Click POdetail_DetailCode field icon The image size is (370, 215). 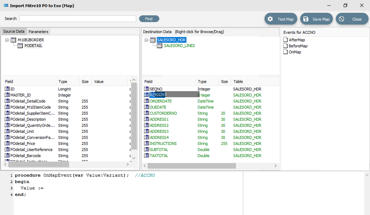click(7, 101)
